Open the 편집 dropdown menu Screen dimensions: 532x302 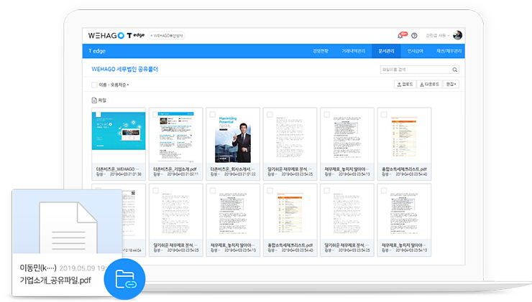[x=451, y=85]
